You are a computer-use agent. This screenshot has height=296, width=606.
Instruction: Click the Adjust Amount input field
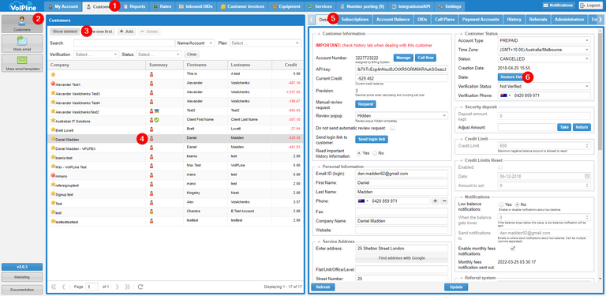point(526,127)
